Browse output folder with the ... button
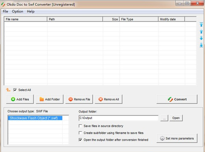205x152 pixels. coord(164,118)
